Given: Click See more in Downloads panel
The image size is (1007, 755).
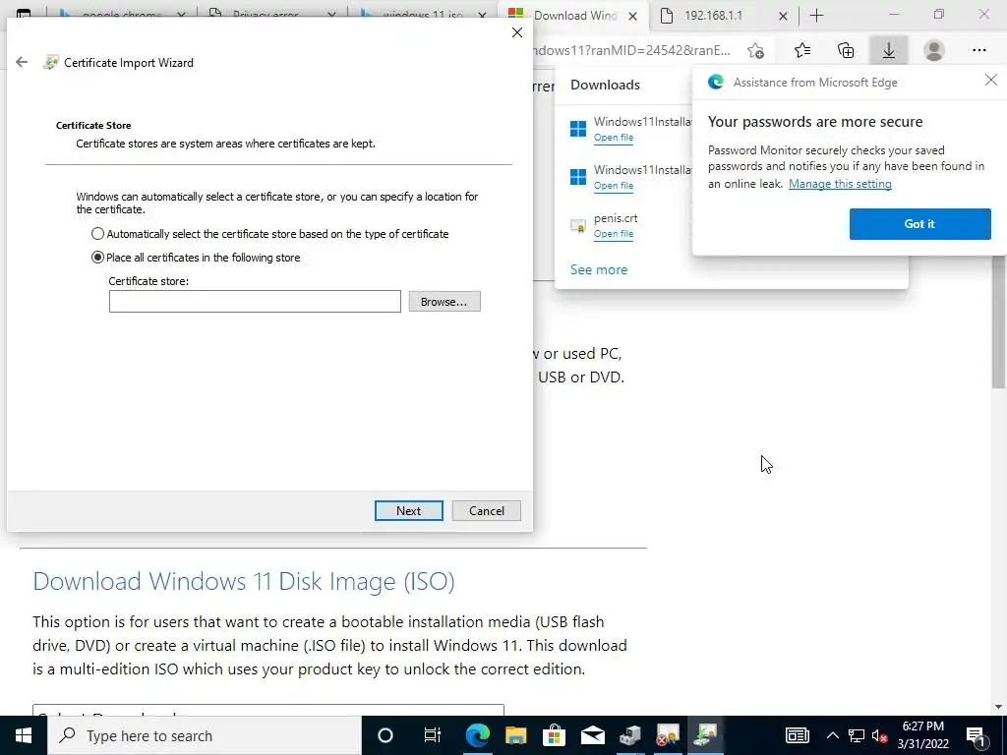Looking at the screenshot, I should click(x=599, y=269).
